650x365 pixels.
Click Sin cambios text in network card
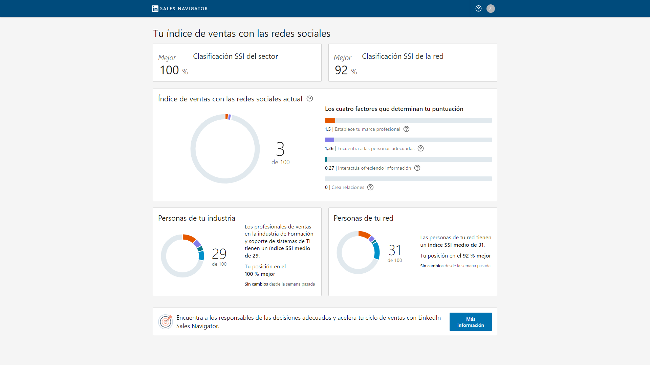(x=432, y=266)
